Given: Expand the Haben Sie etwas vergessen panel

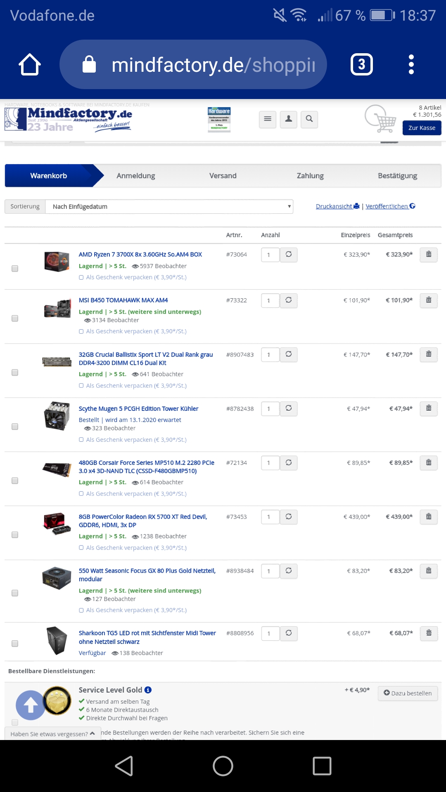Looking at the screenshot, I should pos(53,734).
